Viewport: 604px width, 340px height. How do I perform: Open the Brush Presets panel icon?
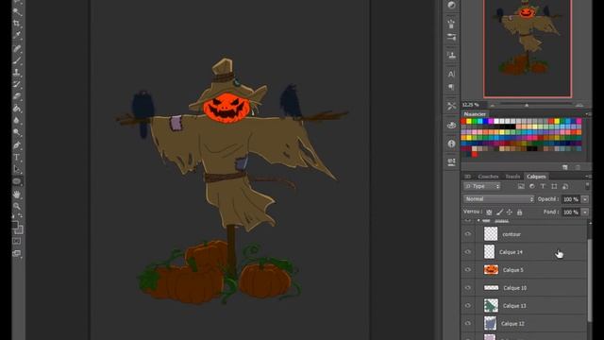click(x=451, y=37)
